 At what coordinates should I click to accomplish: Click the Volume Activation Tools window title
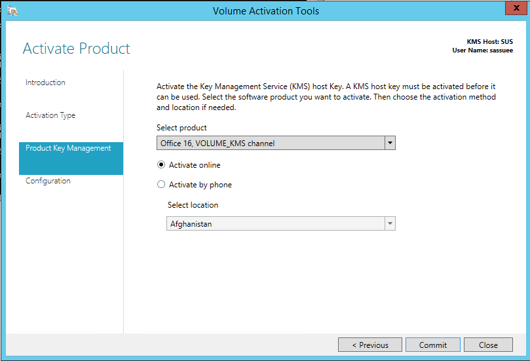pos(266,11)
